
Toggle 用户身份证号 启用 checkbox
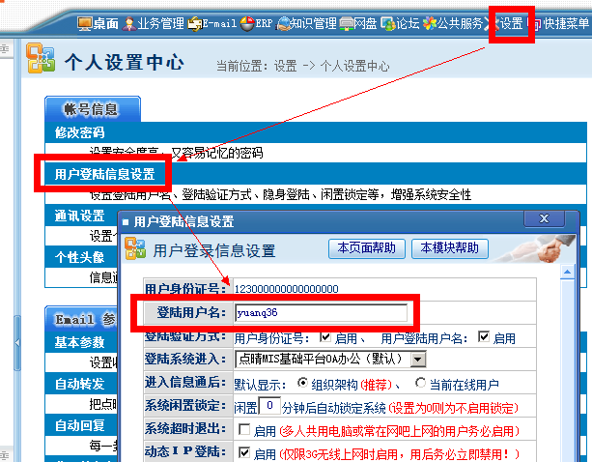click(324, 339)
